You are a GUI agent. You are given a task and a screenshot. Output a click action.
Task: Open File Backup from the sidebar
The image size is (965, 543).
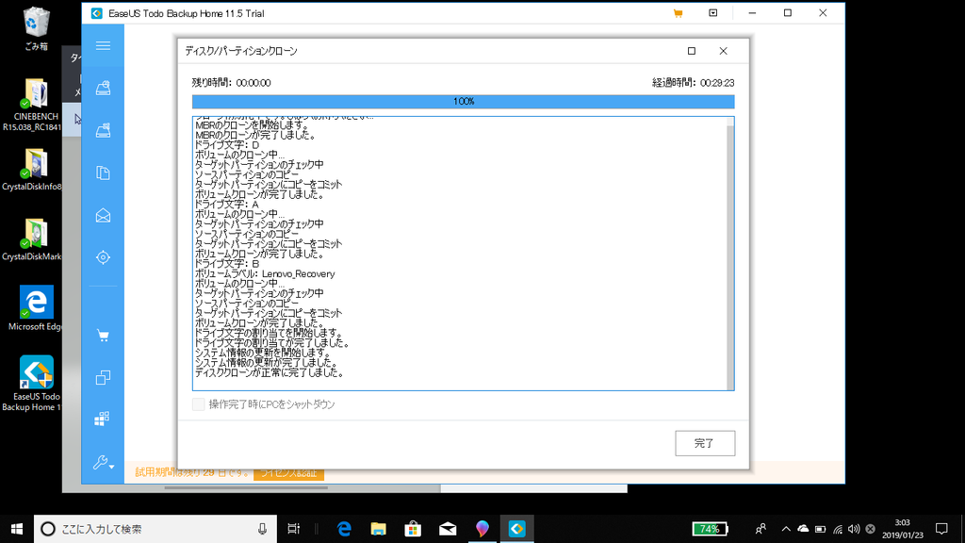click(x=102, y=172)
